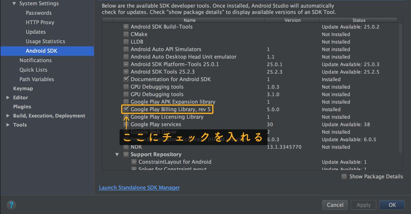Toggle Google Play services checkbox

pyautogui.click(x=126, y=124)
